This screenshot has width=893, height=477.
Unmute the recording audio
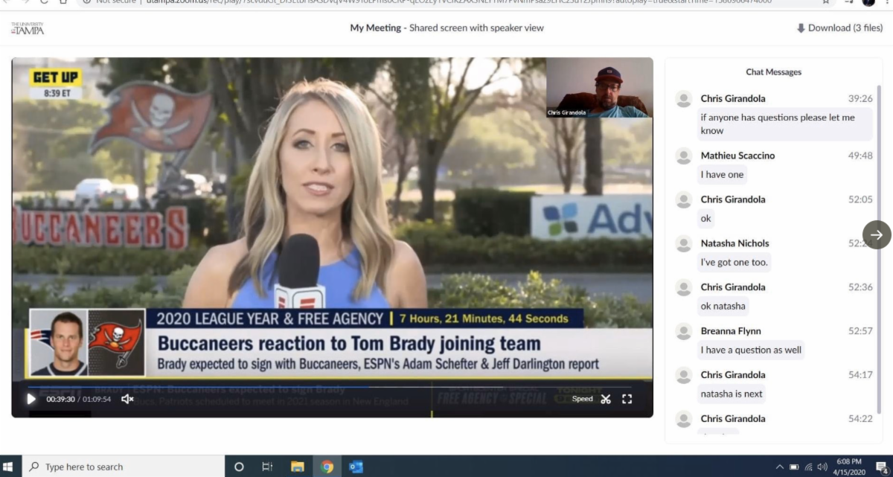pyautogui.click(x=127, y=399)
